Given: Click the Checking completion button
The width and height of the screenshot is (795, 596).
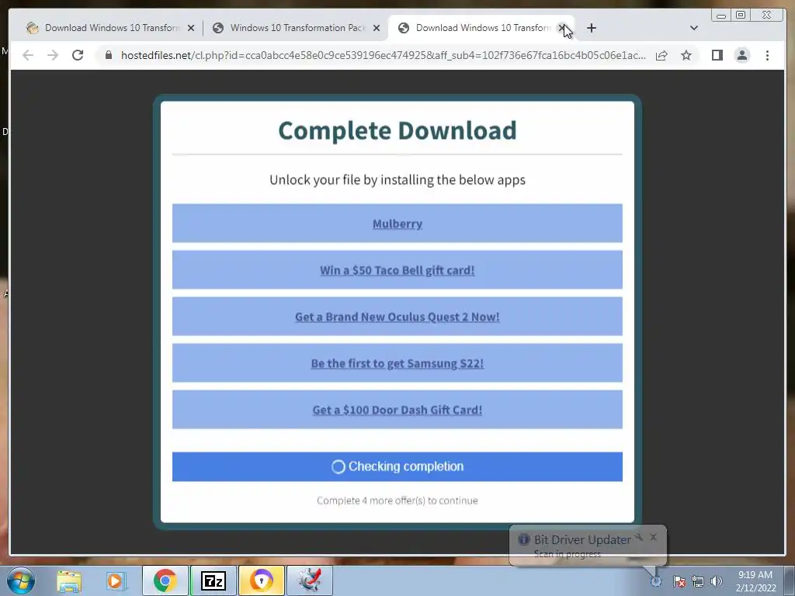Looking at the screenshot, I should tap(397, 466).
